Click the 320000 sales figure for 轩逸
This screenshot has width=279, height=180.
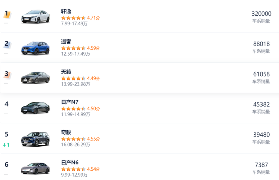[261, 14]
